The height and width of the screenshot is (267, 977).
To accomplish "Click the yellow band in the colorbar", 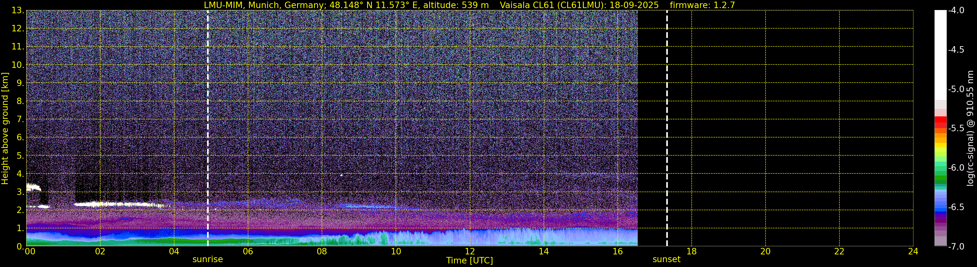I will pos(941,145).
